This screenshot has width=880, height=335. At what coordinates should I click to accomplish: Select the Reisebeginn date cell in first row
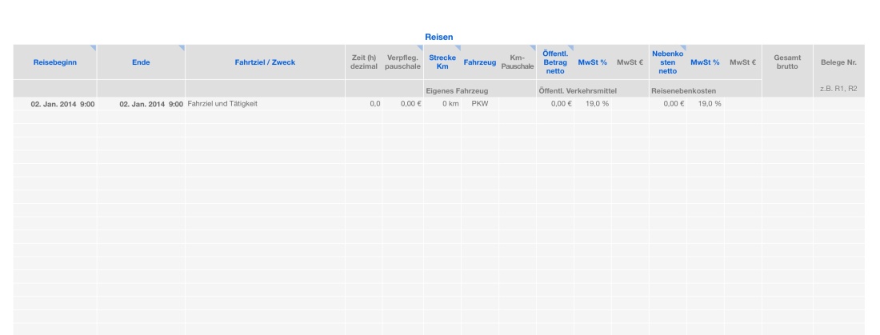click(x=62, y=105)
